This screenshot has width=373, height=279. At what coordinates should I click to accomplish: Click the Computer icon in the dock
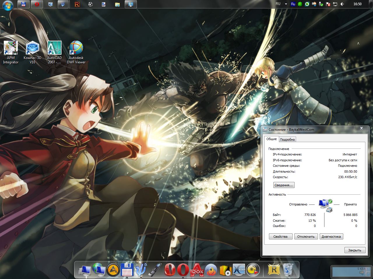85,270
